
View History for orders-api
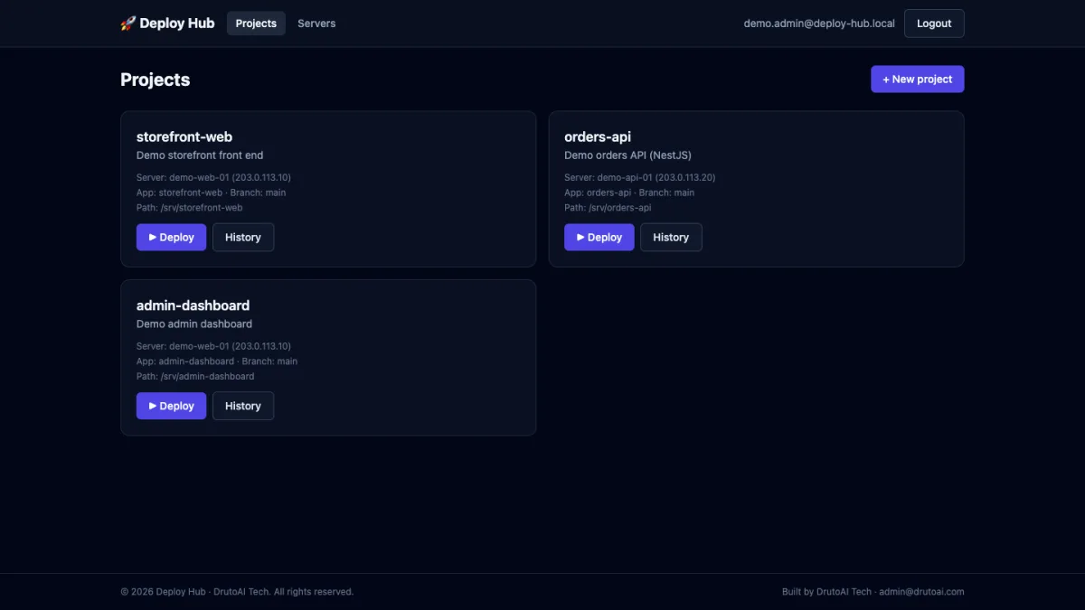[671, 237]
